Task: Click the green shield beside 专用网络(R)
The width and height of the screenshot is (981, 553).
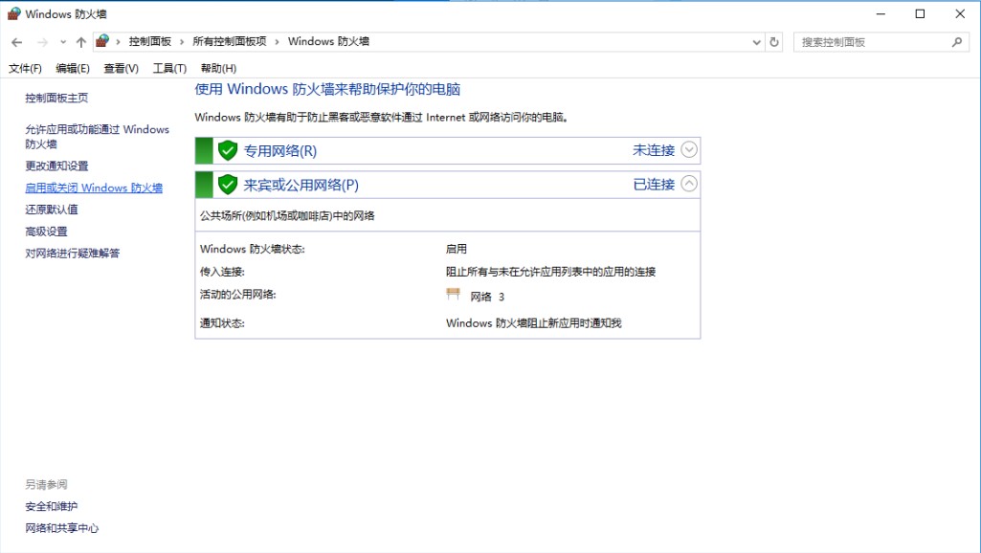Action: [x=228, y=150]
